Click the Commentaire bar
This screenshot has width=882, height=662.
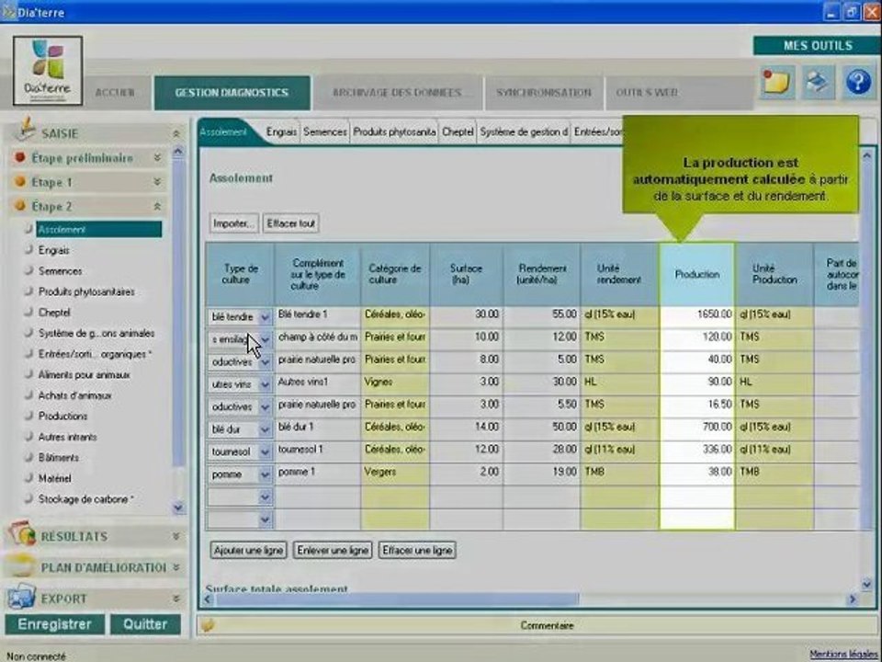[x=538, y=625]
